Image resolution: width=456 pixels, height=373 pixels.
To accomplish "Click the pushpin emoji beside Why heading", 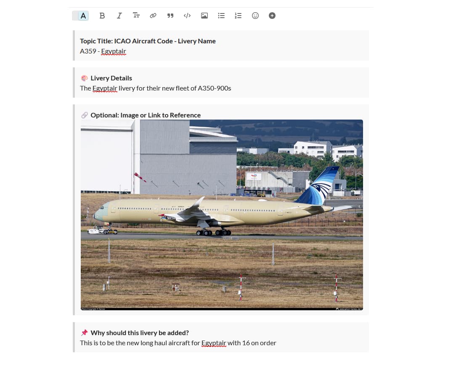I will click(x=84, y=333).
